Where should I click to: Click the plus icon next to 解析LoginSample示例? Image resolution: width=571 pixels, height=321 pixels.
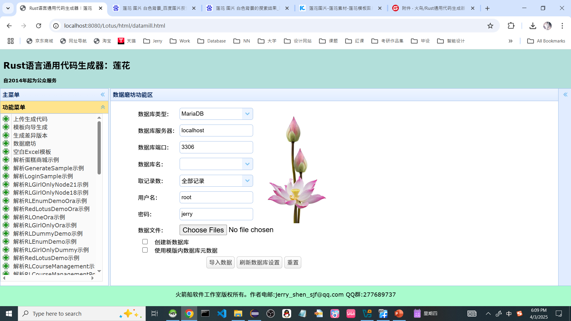[x=6, y=176]
